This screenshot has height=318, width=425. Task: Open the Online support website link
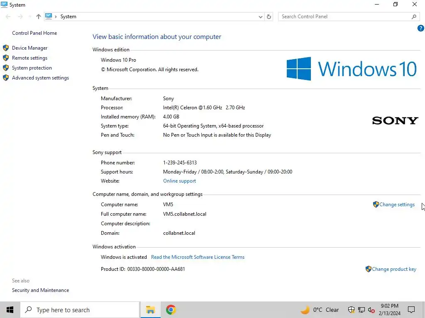click(x=179, y=181)
